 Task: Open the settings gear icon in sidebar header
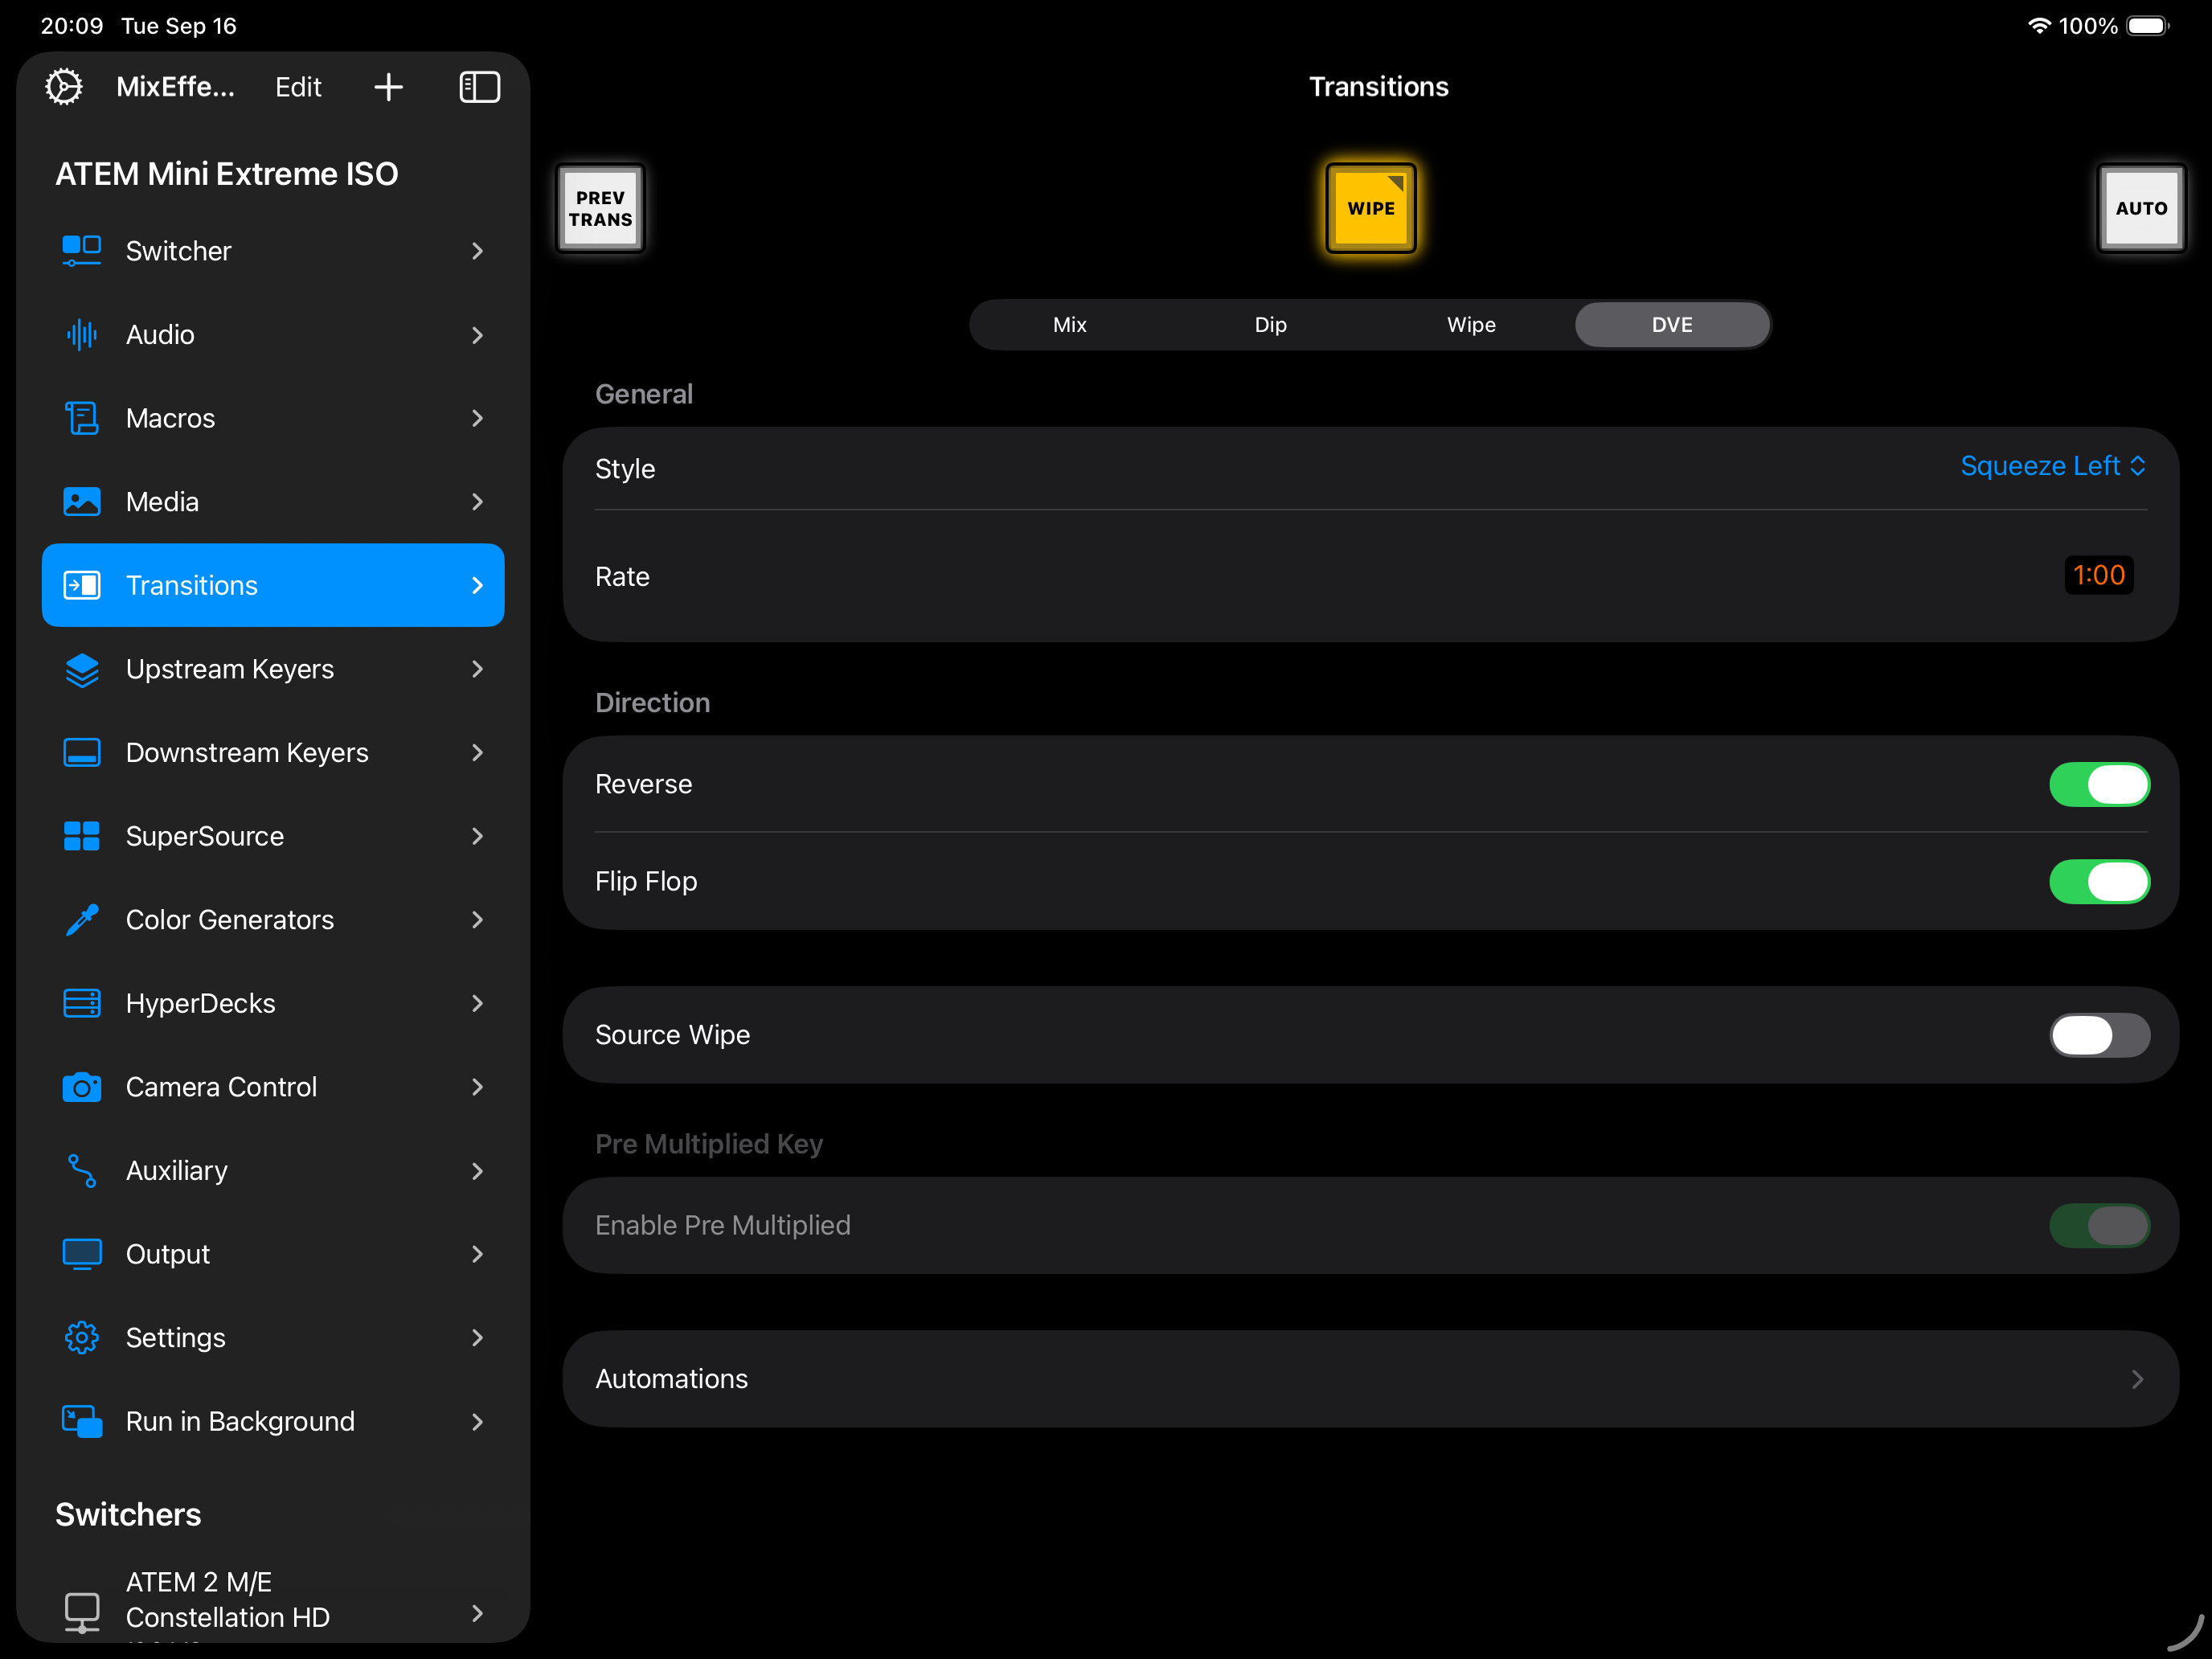64,87
